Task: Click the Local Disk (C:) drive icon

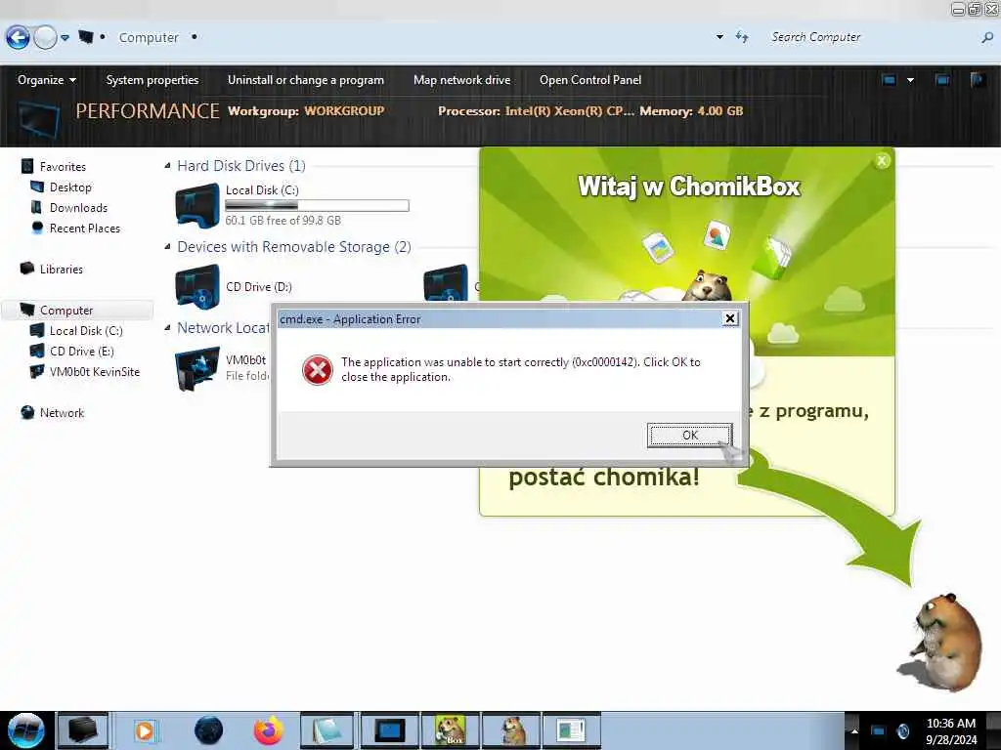Action: coord(197,205)
